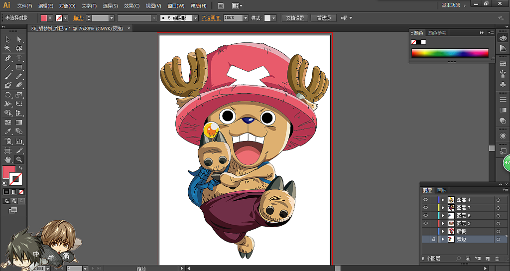Click the 不透明度 opacity link

pos(211,18)
